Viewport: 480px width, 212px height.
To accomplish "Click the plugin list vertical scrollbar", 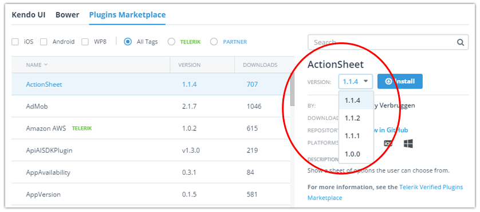I will pos(292,90).
